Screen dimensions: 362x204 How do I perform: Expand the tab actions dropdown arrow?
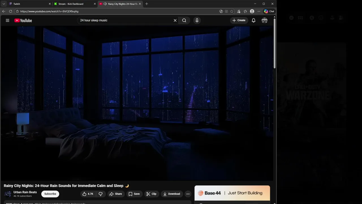click(4, 4)
